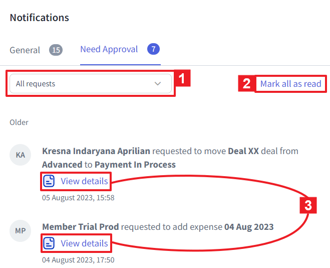Viewport: 330px width, 268px height.
Task: Click the Member Trial Prod expense notification text
Action: [x=158, y=227]
